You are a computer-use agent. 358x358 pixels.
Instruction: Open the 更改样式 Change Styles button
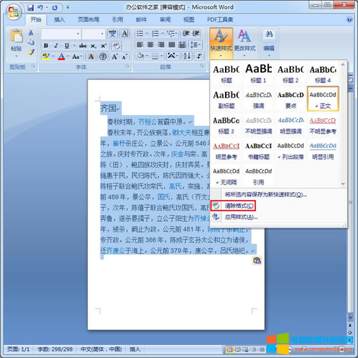click(x=245, y=43)
